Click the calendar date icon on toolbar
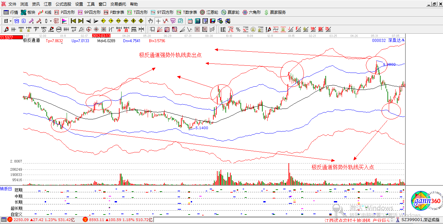The height and width of the screenshot is (224, 443). pyautogui.click(x=190, y=21)
